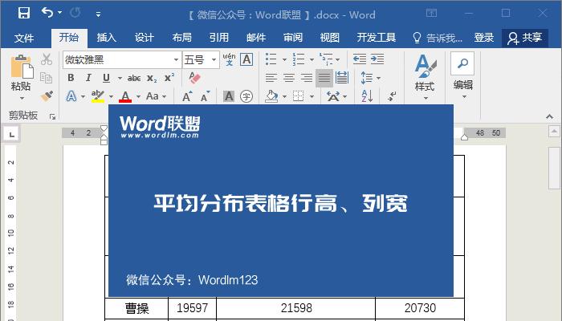This screenshot has width=562, height=321.
Task: Open the underline style dropdown arrow
Action: tap(120, 78)
